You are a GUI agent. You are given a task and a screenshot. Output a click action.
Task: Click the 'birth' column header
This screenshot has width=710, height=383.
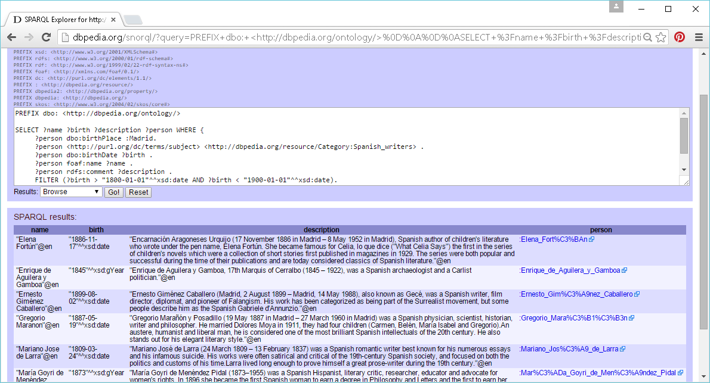click(x=96, y=230)
